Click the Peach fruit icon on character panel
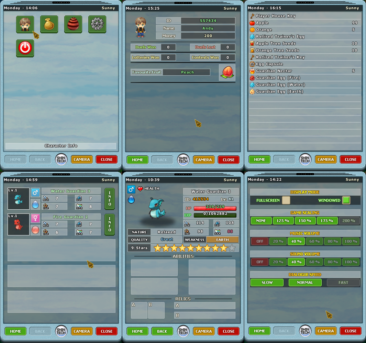The height and width of the screenshot is (343, 366). click(x=227, y=73)
